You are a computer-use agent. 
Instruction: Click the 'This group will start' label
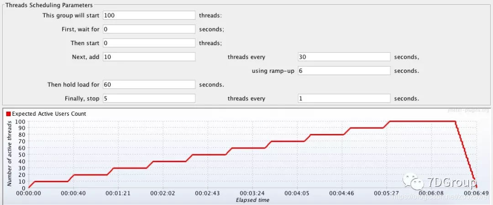click(71, 15)
